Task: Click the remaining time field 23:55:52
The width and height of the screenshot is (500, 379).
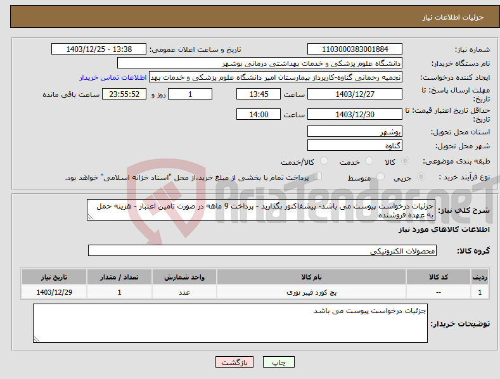Action: coord(124,94)
